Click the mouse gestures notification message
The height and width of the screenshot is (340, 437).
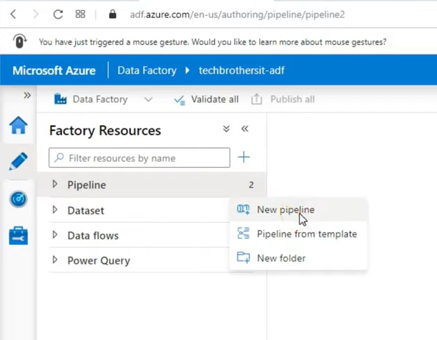213,42
